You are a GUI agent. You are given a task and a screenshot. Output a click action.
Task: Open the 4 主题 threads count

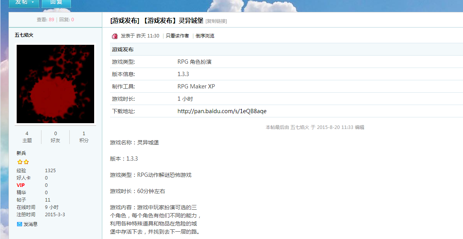point(27,137)
